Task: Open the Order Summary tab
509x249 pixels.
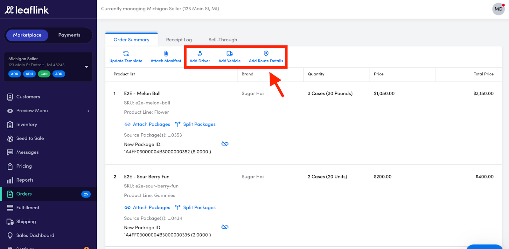Action: [131, 40]
